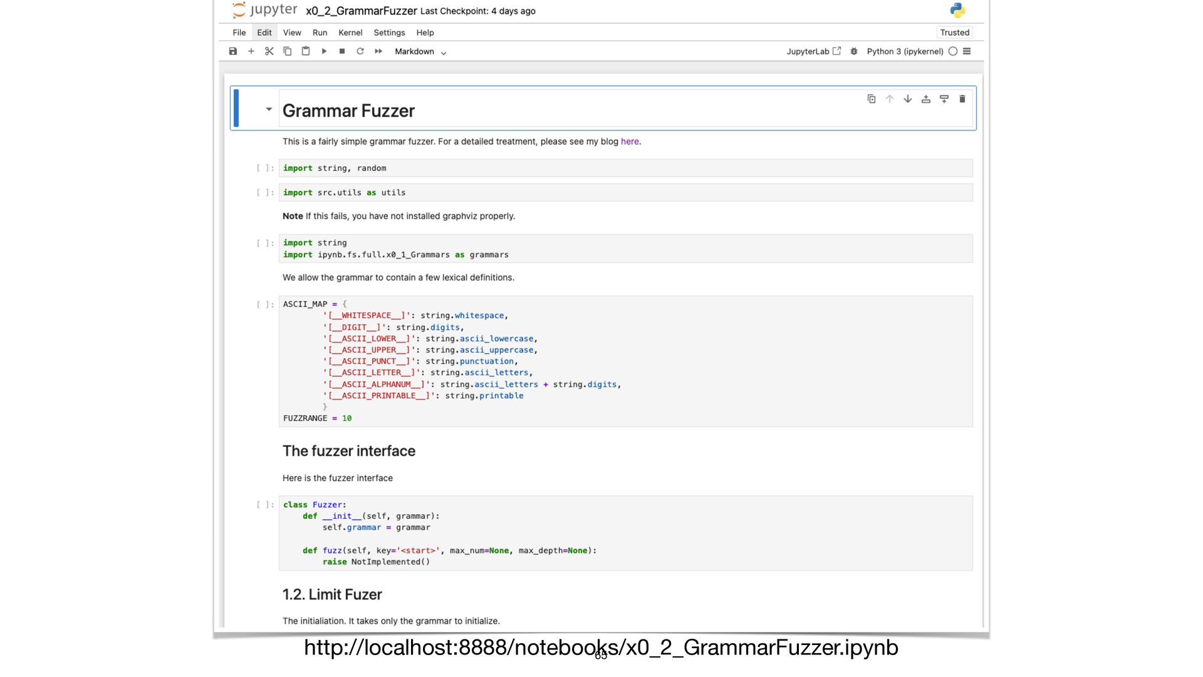The image size is (1203, 677).
Task: Open the blog link labeled here
Action: click(x=630, y=142)
